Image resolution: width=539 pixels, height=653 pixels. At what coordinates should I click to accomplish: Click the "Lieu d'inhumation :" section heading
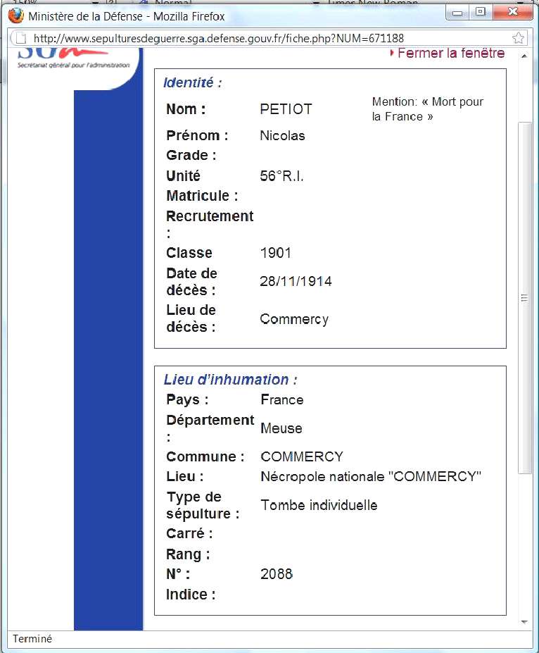230,380
